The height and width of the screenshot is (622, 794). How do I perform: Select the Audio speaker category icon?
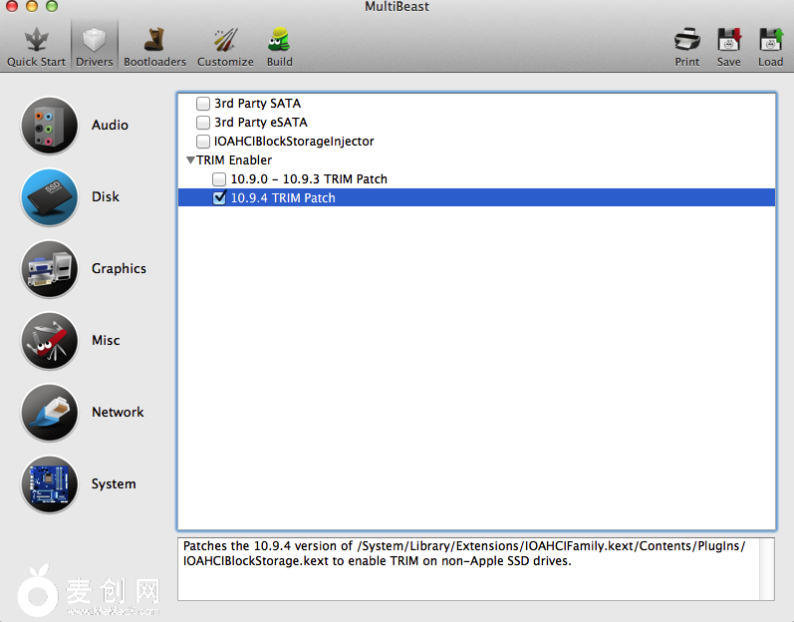[x=49, y=126]
